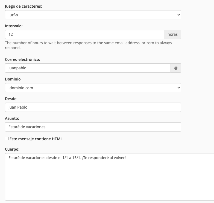Viewport: 214px width, 203px height.
Task: Click the Asunto subject input field
Action: (x=93, y=127)
